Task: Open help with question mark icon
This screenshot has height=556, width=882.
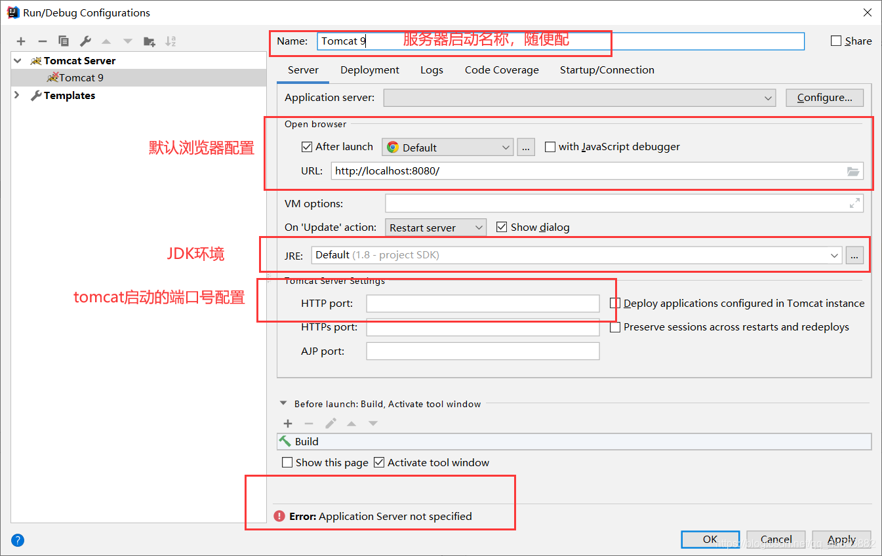Action: tap(18, 540)
